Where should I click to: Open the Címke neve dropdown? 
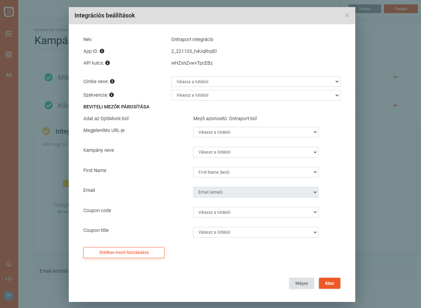[x=255, y=82]
